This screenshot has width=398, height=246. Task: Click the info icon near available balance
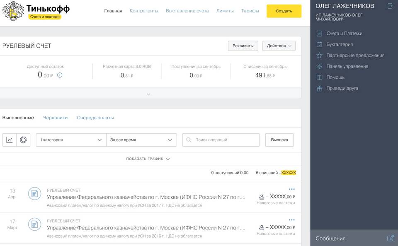coord(60,75)
